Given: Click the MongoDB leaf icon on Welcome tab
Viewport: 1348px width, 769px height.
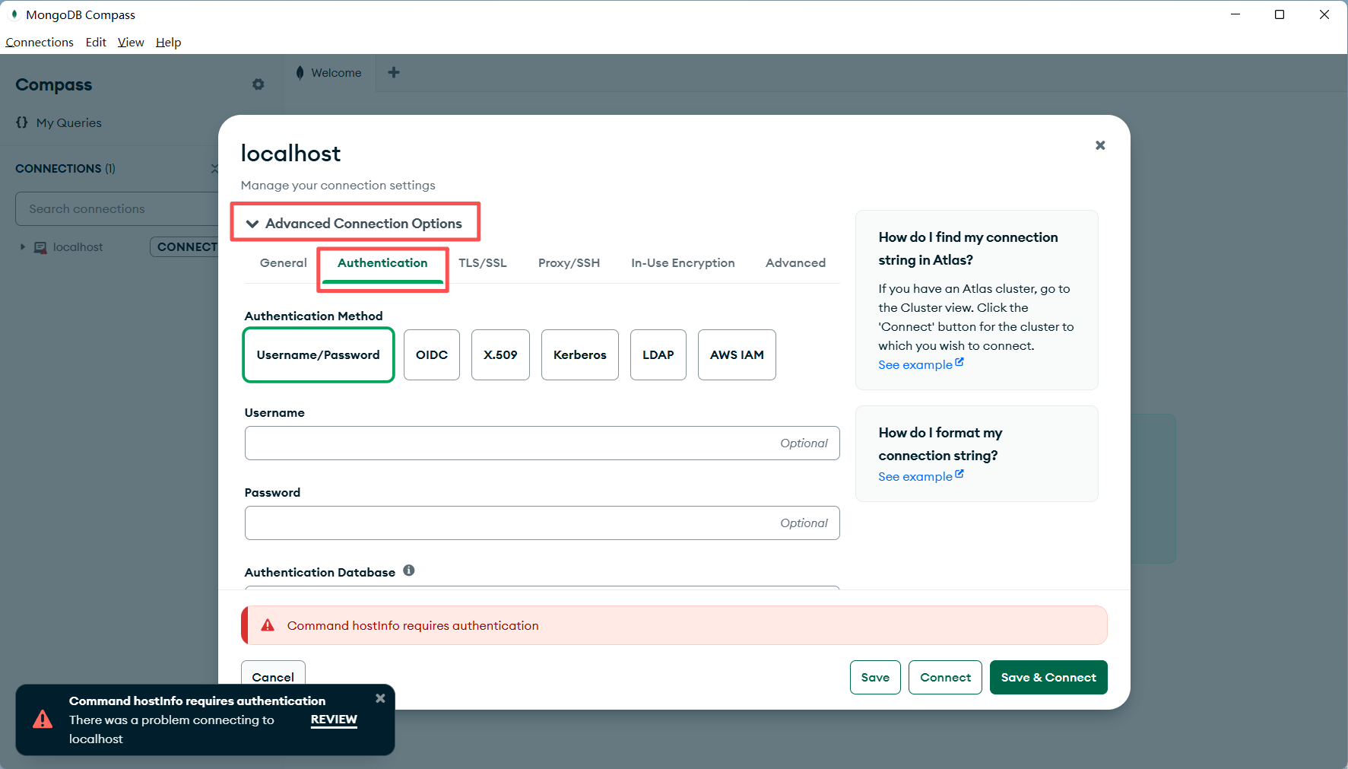Looking at the screenshot, I should [300, 73].
